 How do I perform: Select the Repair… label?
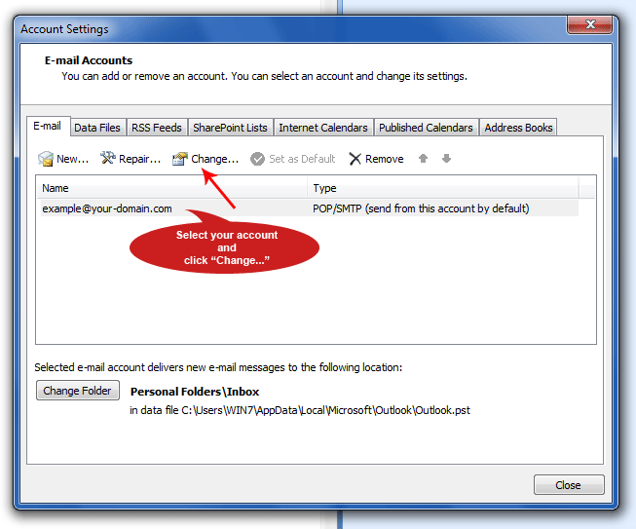coord(139,159)
